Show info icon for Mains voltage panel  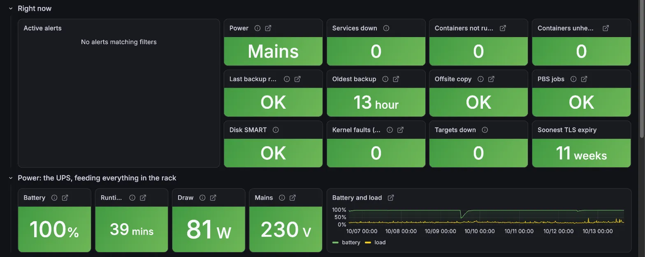[x=282, y=198]
